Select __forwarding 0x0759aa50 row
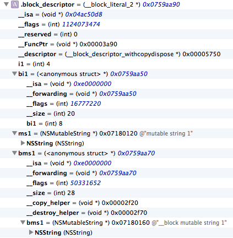Viewport: 233px width, 238px height. [x=116, y=94]
